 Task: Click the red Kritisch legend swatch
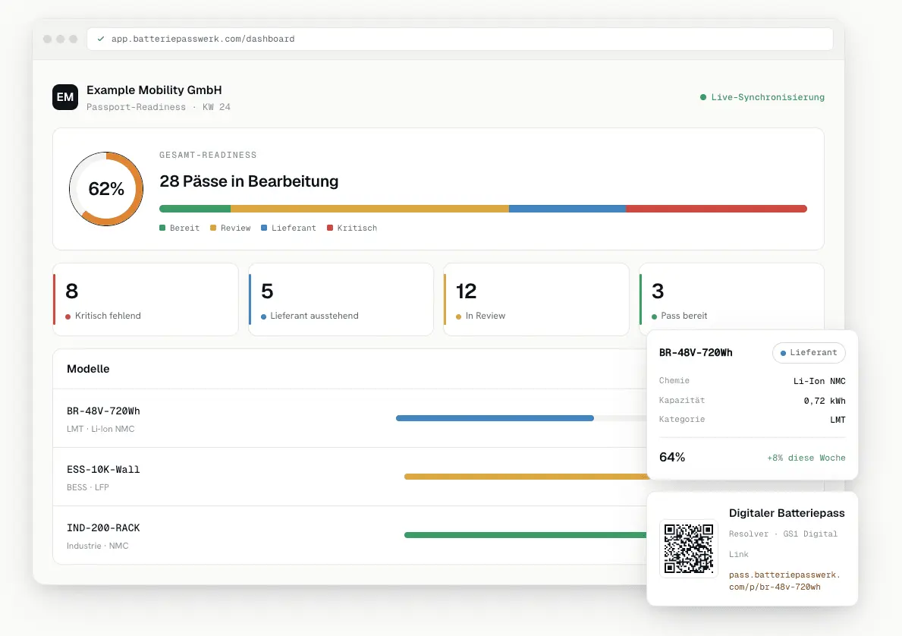click(x=330, y=228)
